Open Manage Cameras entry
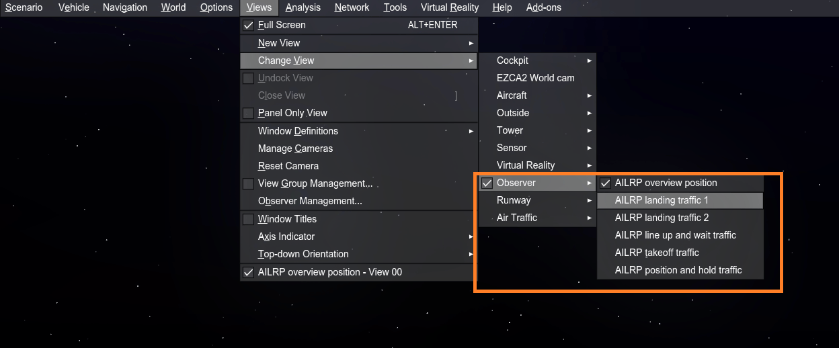 tap(295, 148)
